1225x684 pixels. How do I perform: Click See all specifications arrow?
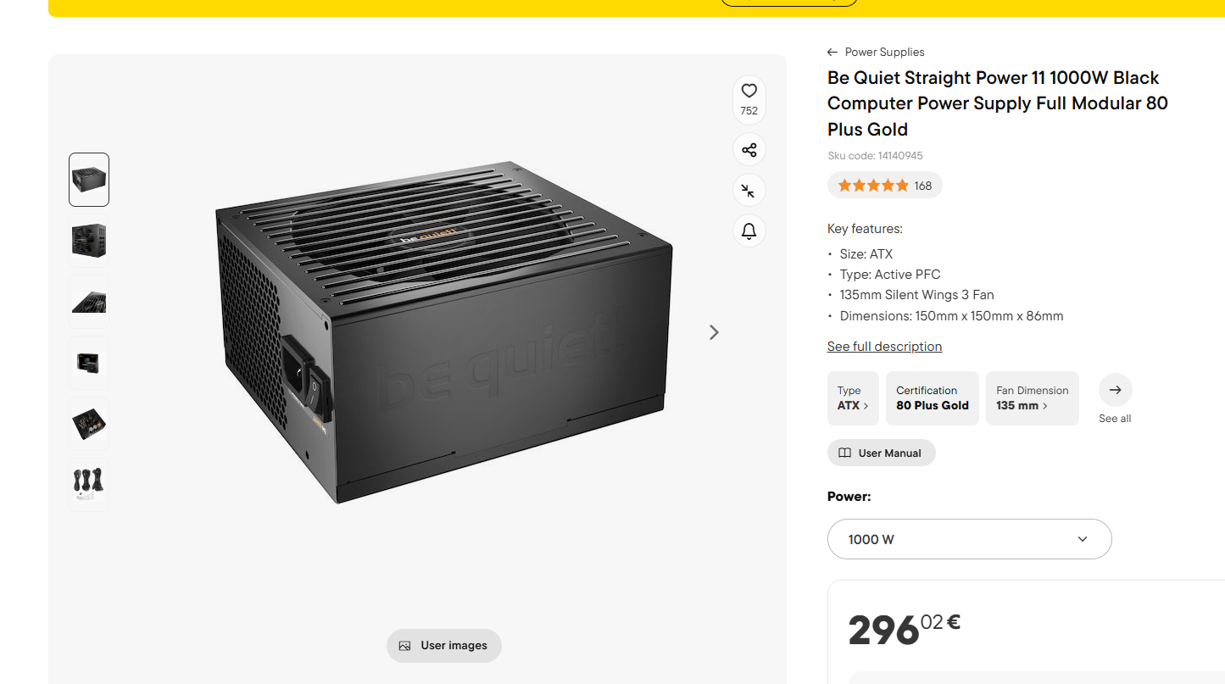[x=1115, y=391]
